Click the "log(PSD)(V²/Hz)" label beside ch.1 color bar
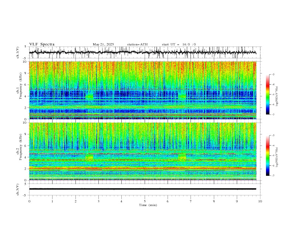This screenshot has height=226, width=293. point(277,96)
